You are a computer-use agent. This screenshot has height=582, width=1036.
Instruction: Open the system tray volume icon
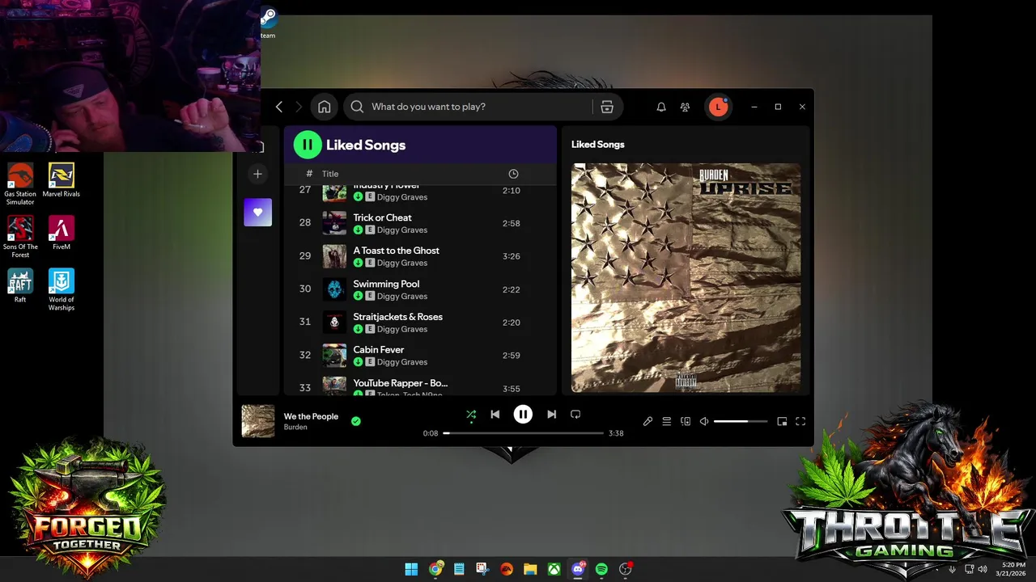[x=982, y=569]
